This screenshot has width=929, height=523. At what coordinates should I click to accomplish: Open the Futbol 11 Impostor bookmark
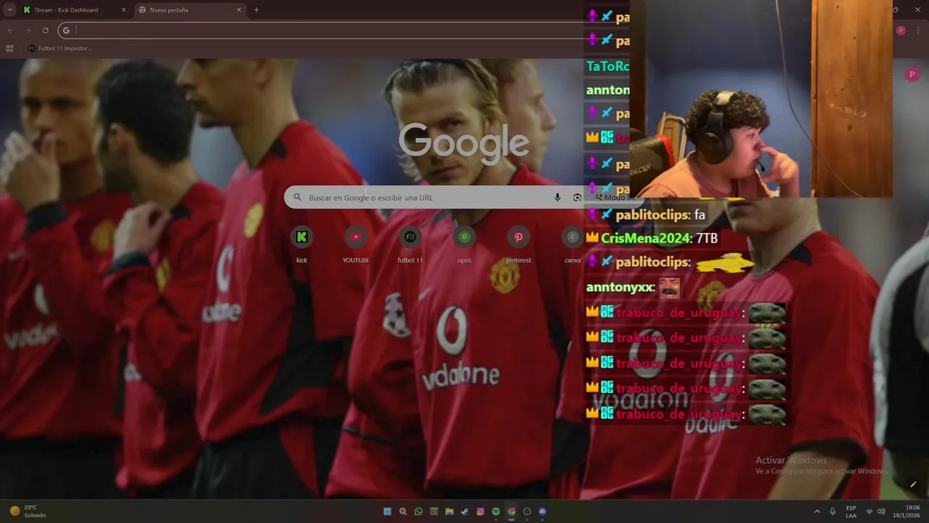[60, 49]
